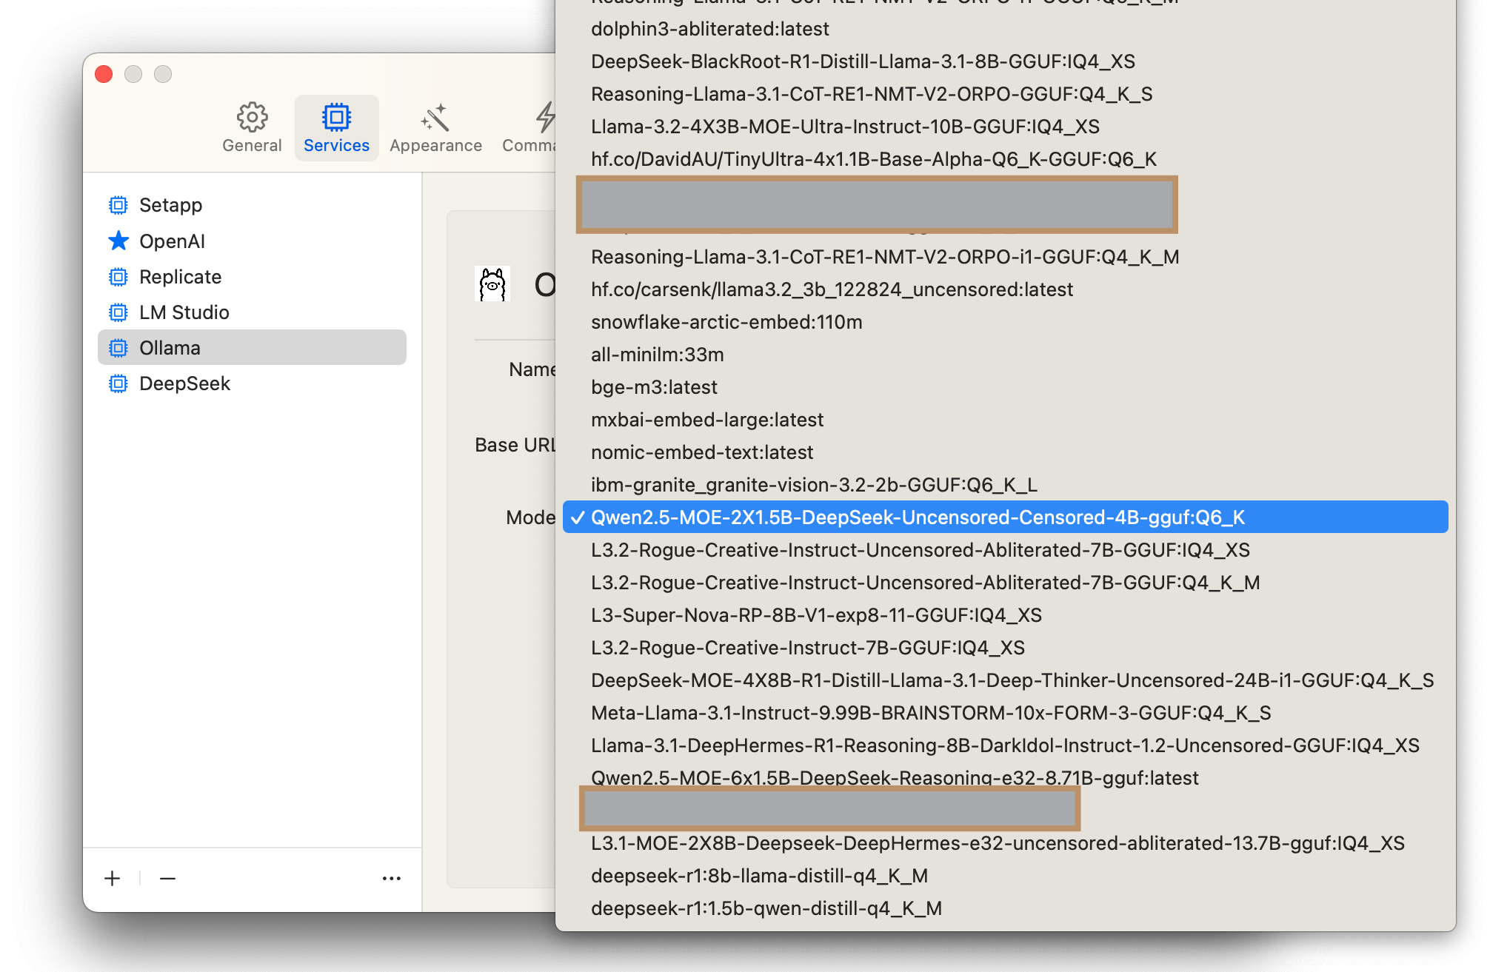Click the DeepSeek service chip icon
Screen dimensions: 1490x972
[118, 383]
